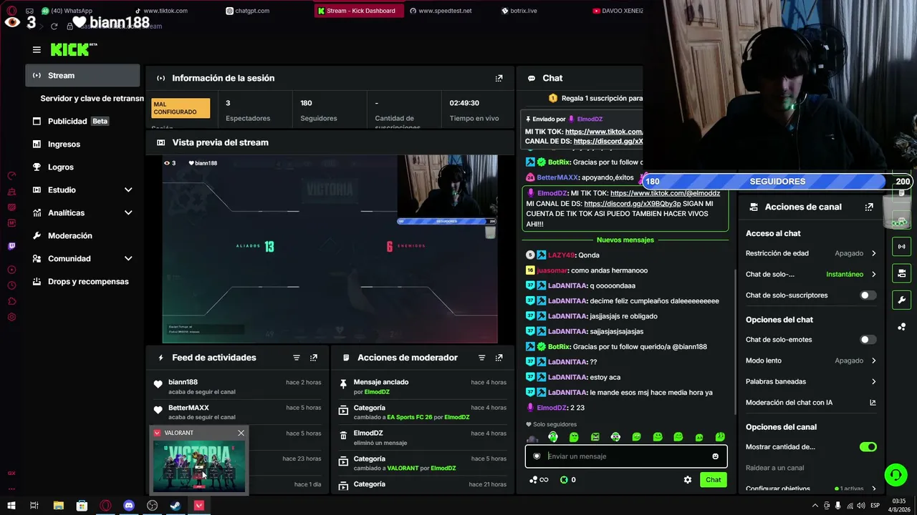Open Discord from the taskbar
The width and height of the screenshot is (917, 515).
[x=129, y=506]
